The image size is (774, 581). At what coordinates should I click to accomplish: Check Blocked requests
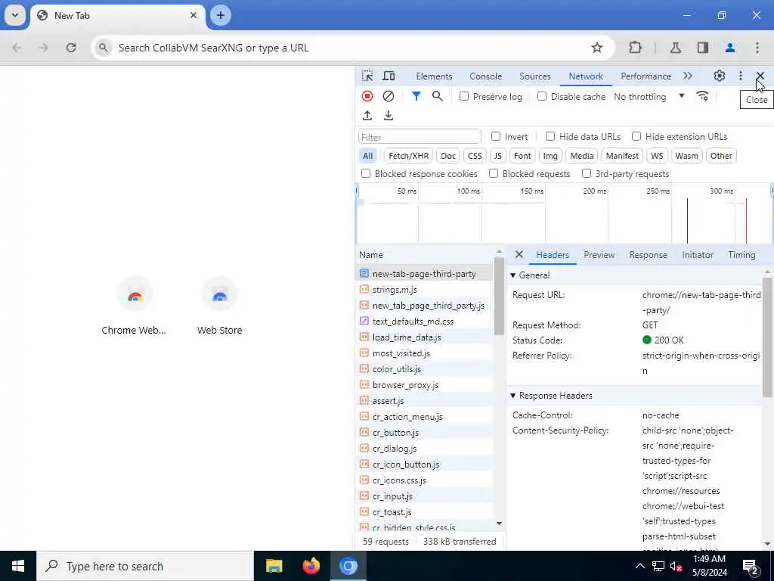[494, 173]
